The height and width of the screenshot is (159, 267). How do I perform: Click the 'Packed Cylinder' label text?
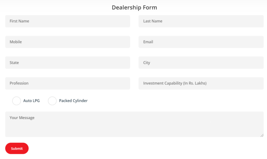point(73,101)
